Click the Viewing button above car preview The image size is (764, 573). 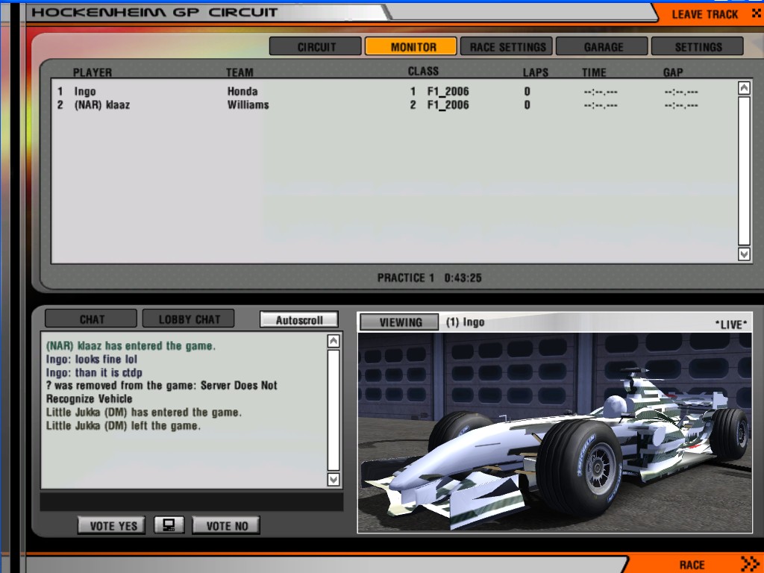coord(401,322)
